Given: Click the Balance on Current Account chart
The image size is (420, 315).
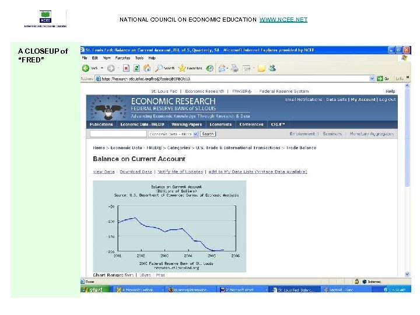Looking at the screenshot, I should click(x=169, y=226).
